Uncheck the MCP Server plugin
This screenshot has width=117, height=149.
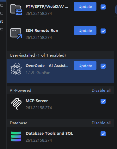click(x=103, y=101)
